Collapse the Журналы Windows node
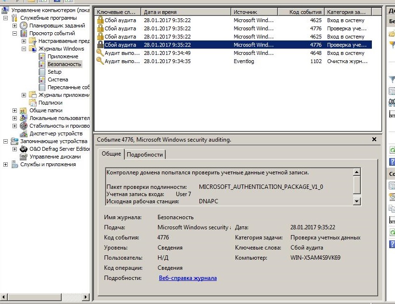The height and width of the screenshot is (304, 395). point(24,49)
